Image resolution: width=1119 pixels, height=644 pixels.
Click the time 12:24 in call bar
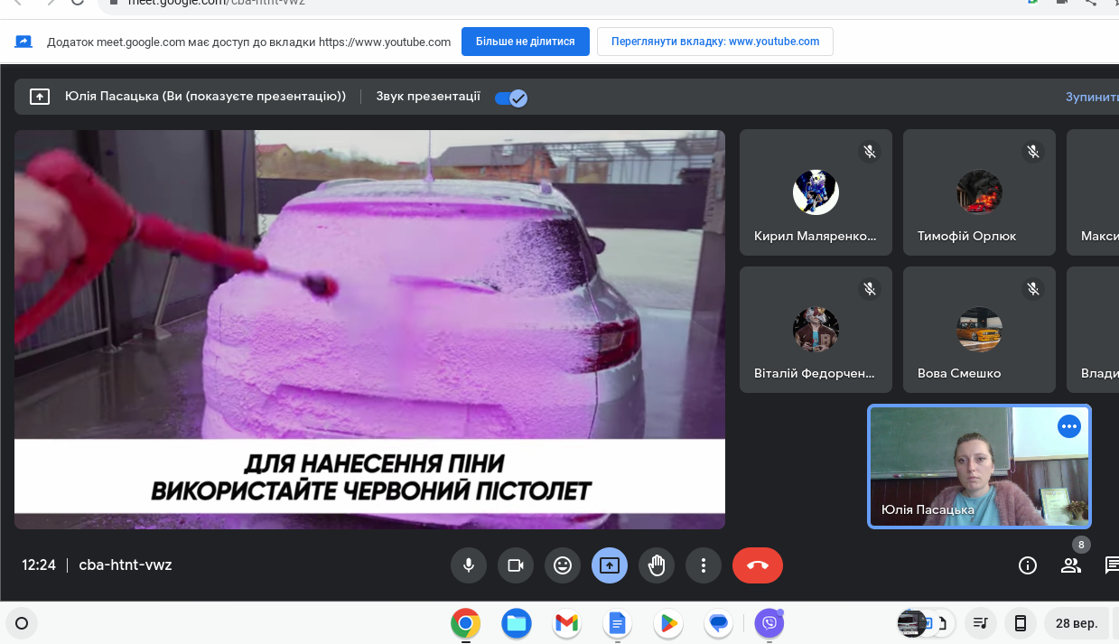[x=39, y=565]
